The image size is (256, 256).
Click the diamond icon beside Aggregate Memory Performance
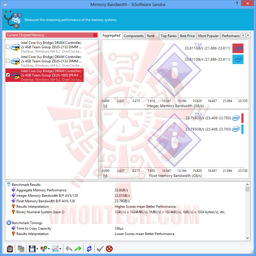point(14,190)
